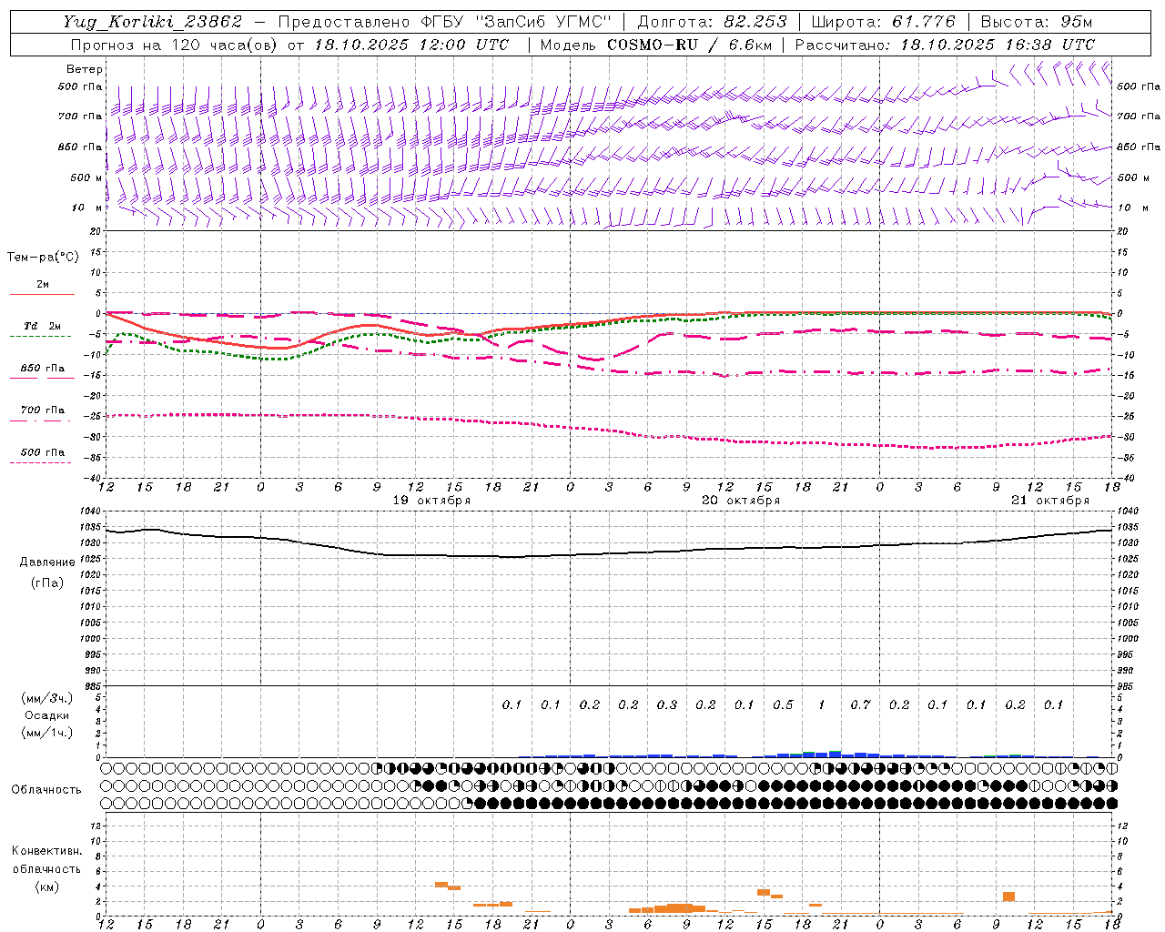Click the 'Td 2м' legend label
Viewport: 1165px width, 932px height.
(x=42, y=326)
